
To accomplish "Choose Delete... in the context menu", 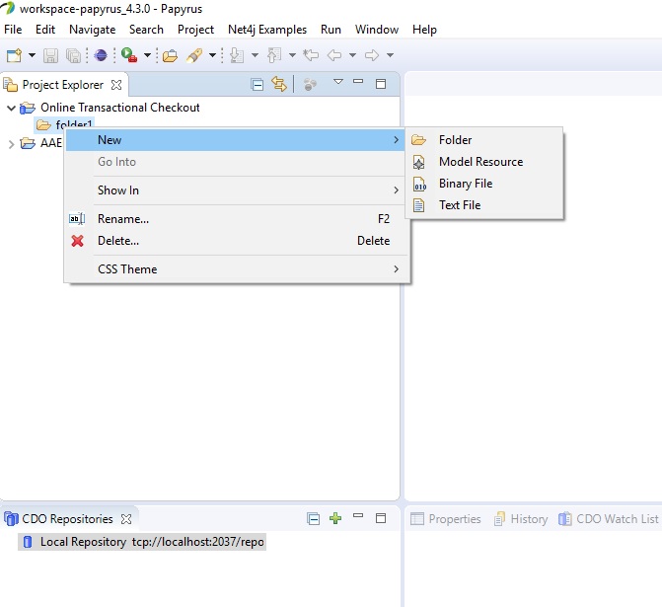I will click(x=235, y=241).
